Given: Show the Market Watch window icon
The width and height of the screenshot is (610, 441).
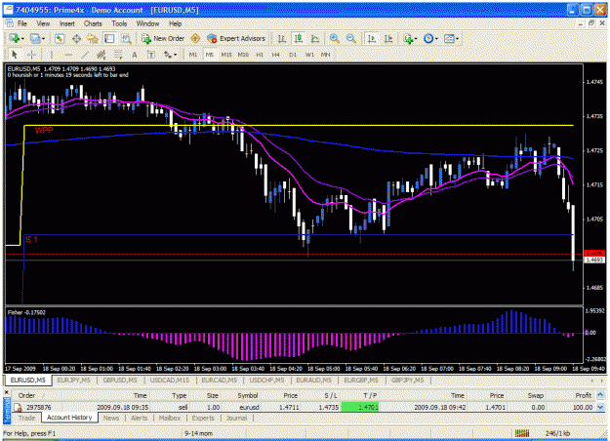Looking at the screenshot, I should click(60, 38).
